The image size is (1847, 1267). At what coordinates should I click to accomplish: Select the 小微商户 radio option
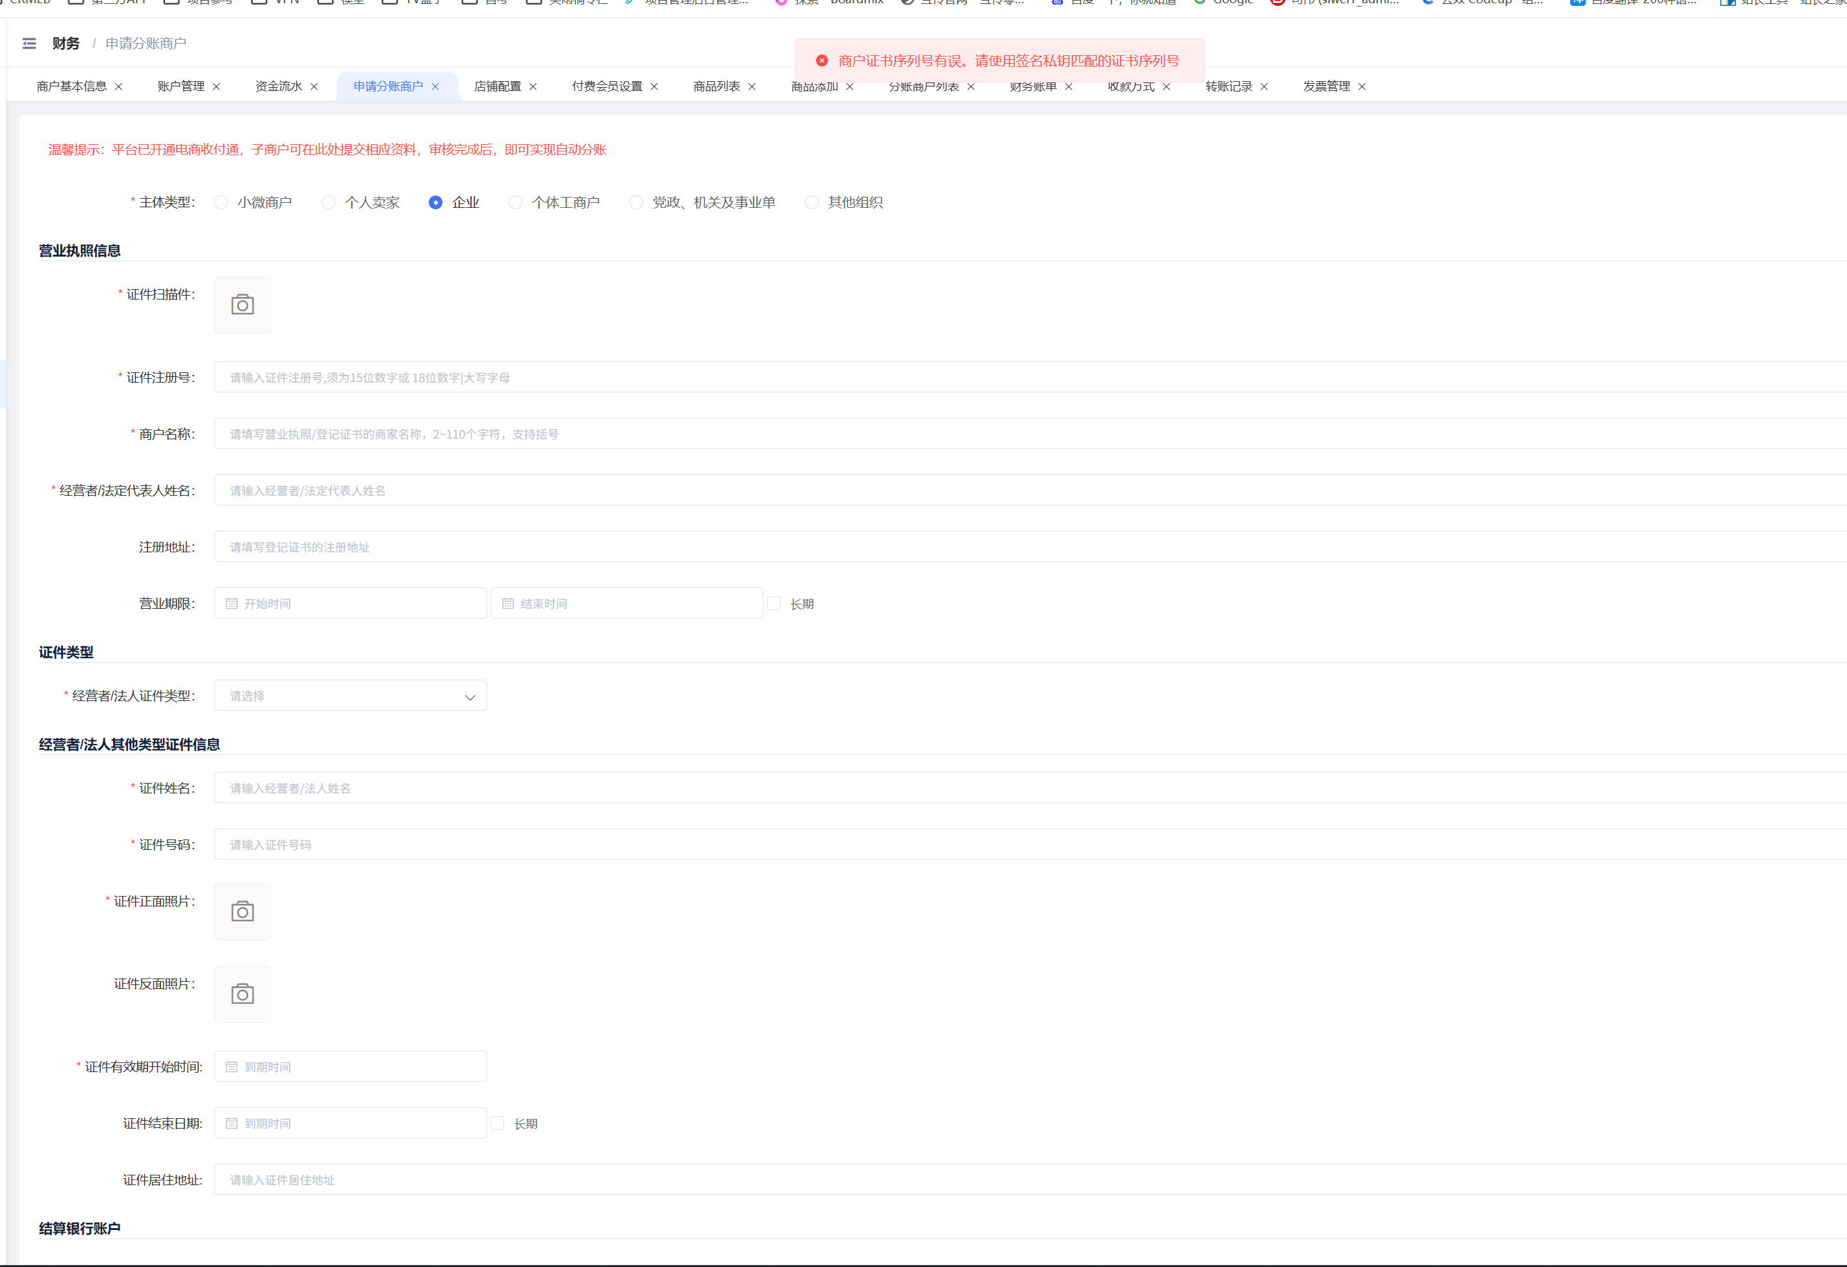(x=222, y=203)
